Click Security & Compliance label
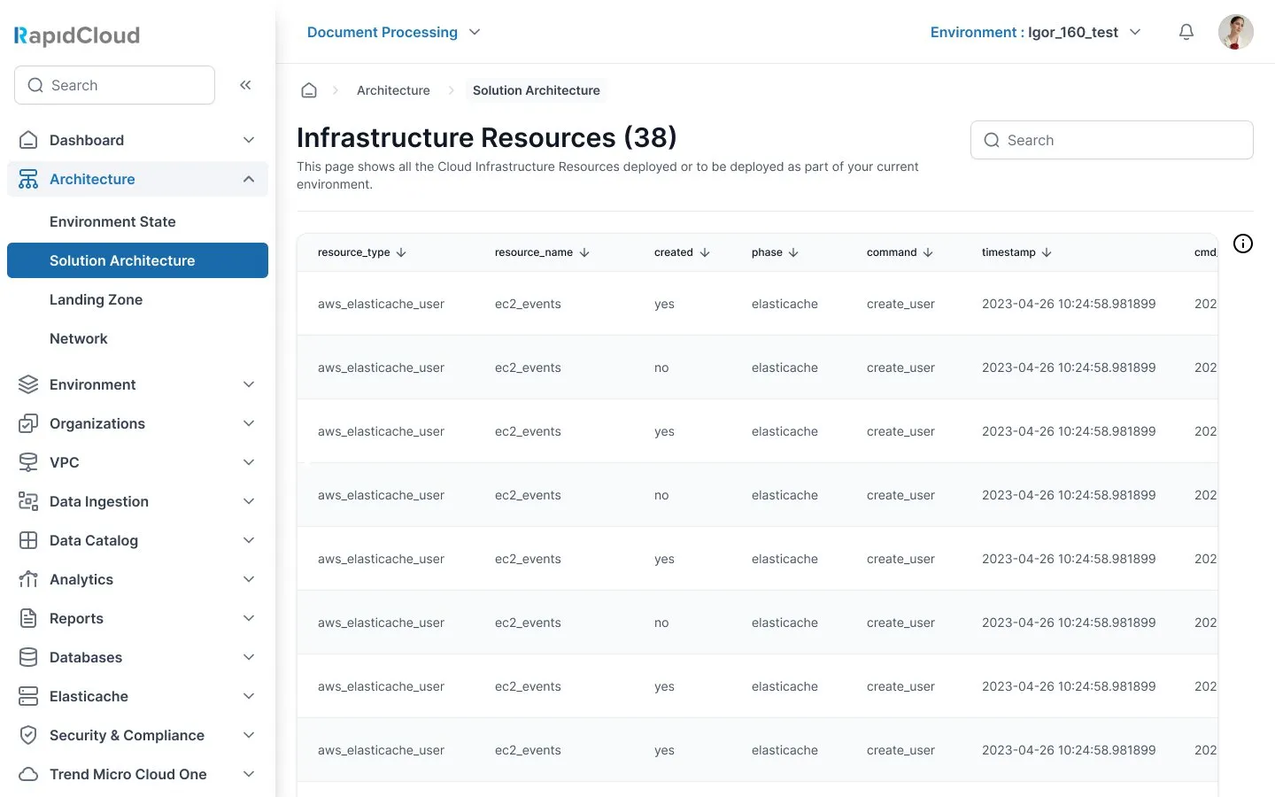Image resolution: width=1275 pixels, height=797 pixels. tap(127, 735)
